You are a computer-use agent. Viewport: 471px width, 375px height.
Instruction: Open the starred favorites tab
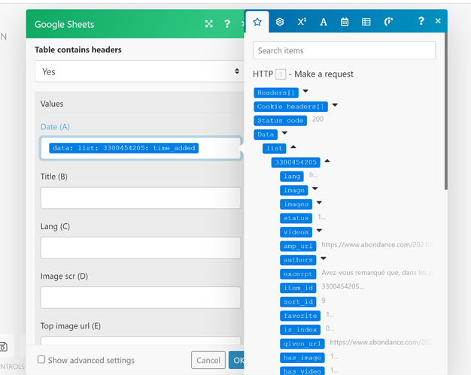click(257, 22)
